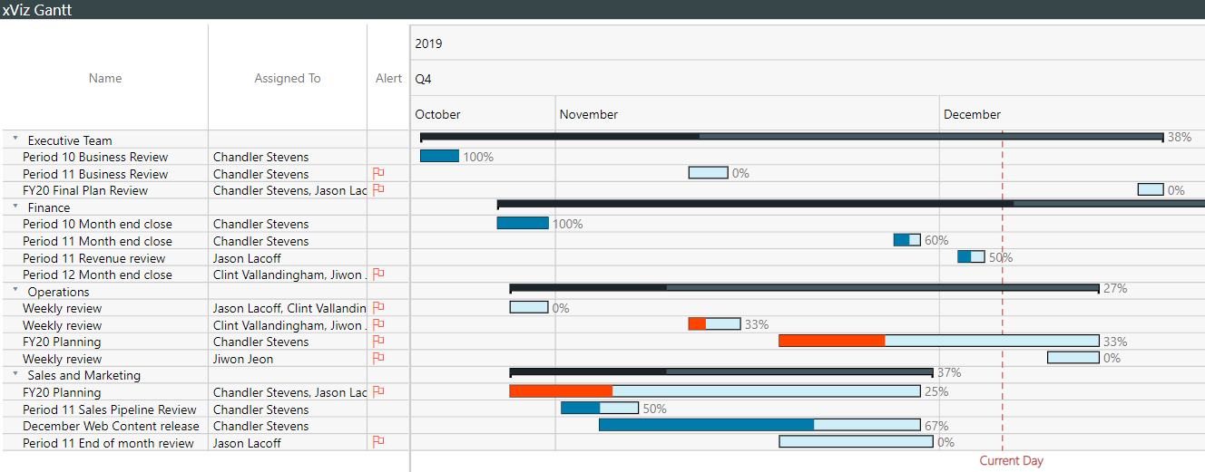This screenshot has width=1205, height=472.
Task: Collapse the Operations group
Action: 15,291
